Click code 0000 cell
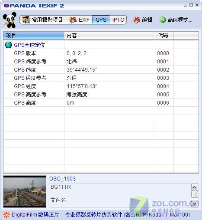202x220 pixels. pyautogui.click(x=163, y=53)
